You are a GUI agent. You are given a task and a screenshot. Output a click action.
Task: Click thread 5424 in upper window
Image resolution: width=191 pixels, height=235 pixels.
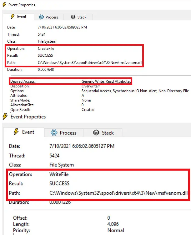[42, 34]
